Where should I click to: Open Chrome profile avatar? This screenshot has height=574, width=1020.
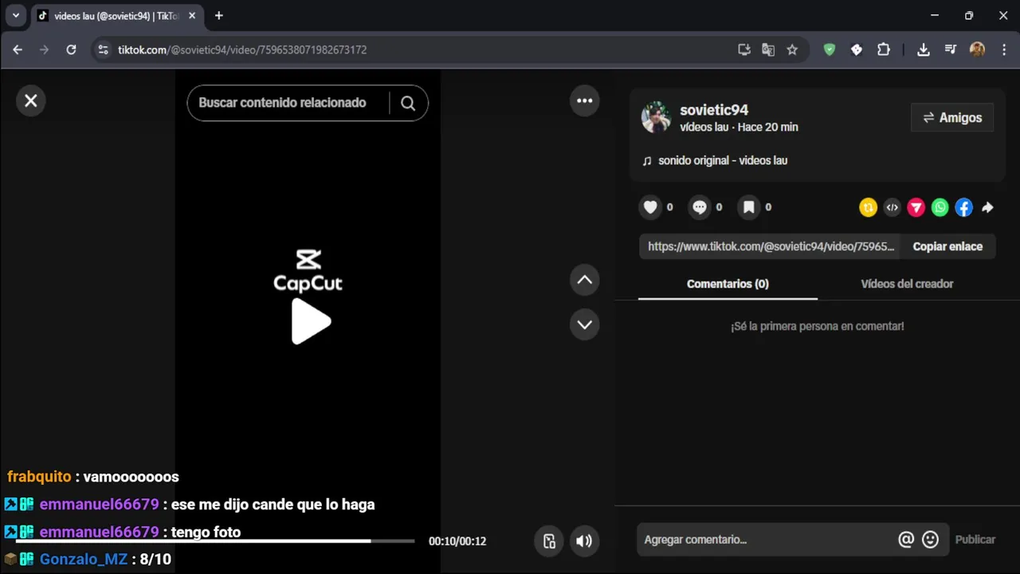(978, 49)
